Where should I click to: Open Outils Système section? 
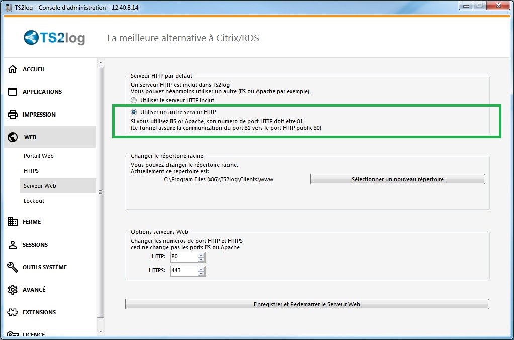pos(50,267)
